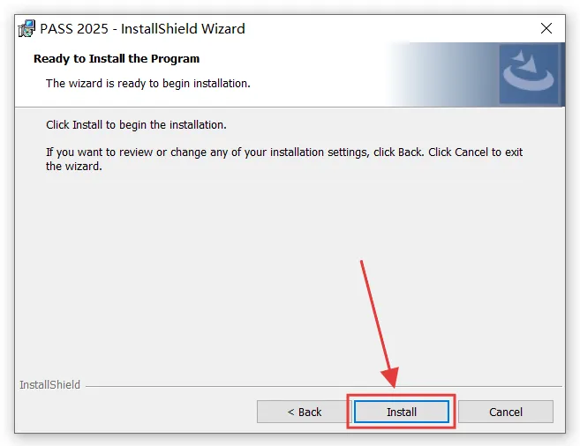Click the word 'Back' inside the instruction paragraph
This screenshot has height=446, width=580.
pyautogui.click(x=411, y=152)
